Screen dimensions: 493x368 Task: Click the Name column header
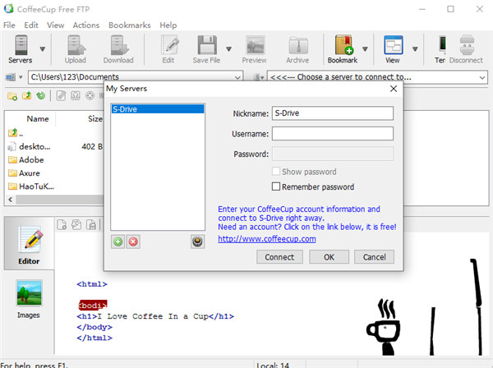pos(38,119)
